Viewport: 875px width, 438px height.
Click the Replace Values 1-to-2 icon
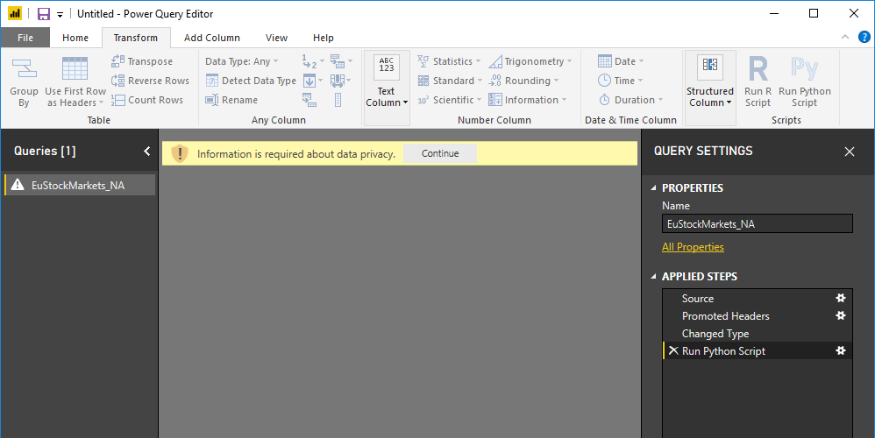[x=309, y=61]
